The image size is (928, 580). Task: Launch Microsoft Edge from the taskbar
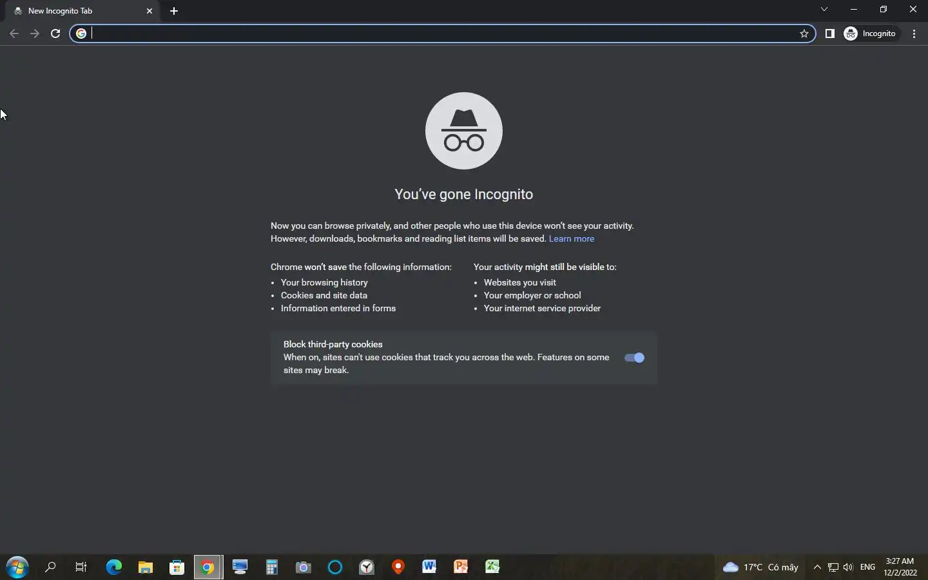coord(114,567)
